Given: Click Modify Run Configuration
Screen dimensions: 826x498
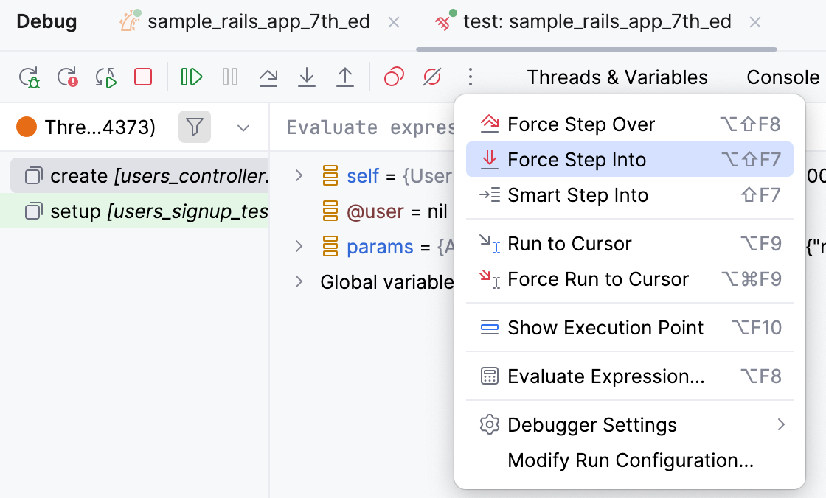Looking at the screenshot, I should click(631, 460).
